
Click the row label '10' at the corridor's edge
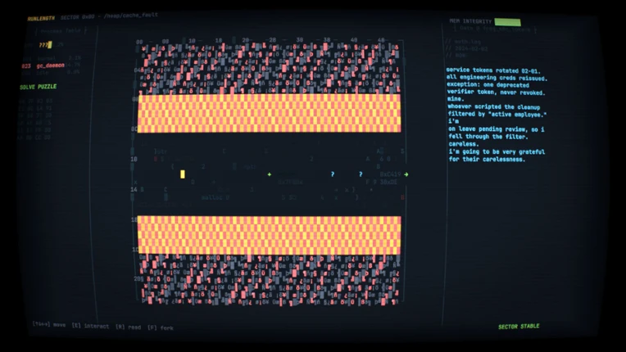[x=134, y=159]
